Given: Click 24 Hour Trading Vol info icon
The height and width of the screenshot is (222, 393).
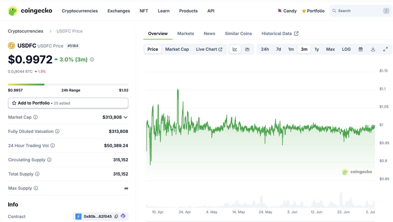Looking at the screenshot, I should coord(52,146).
